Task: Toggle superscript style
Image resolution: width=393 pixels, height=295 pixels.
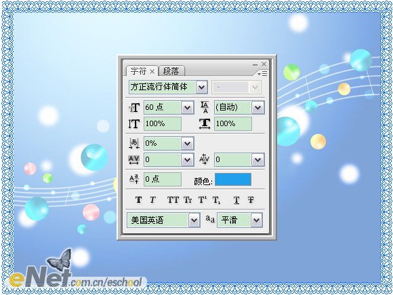Action: (203, 200)
